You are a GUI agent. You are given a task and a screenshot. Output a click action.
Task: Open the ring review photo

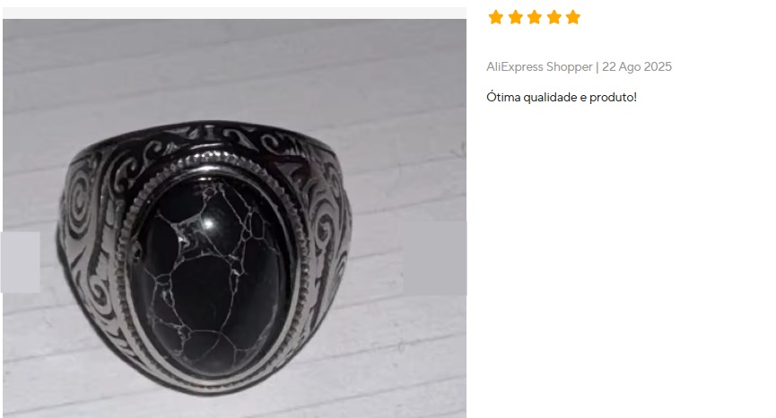(x=234, y=218)
